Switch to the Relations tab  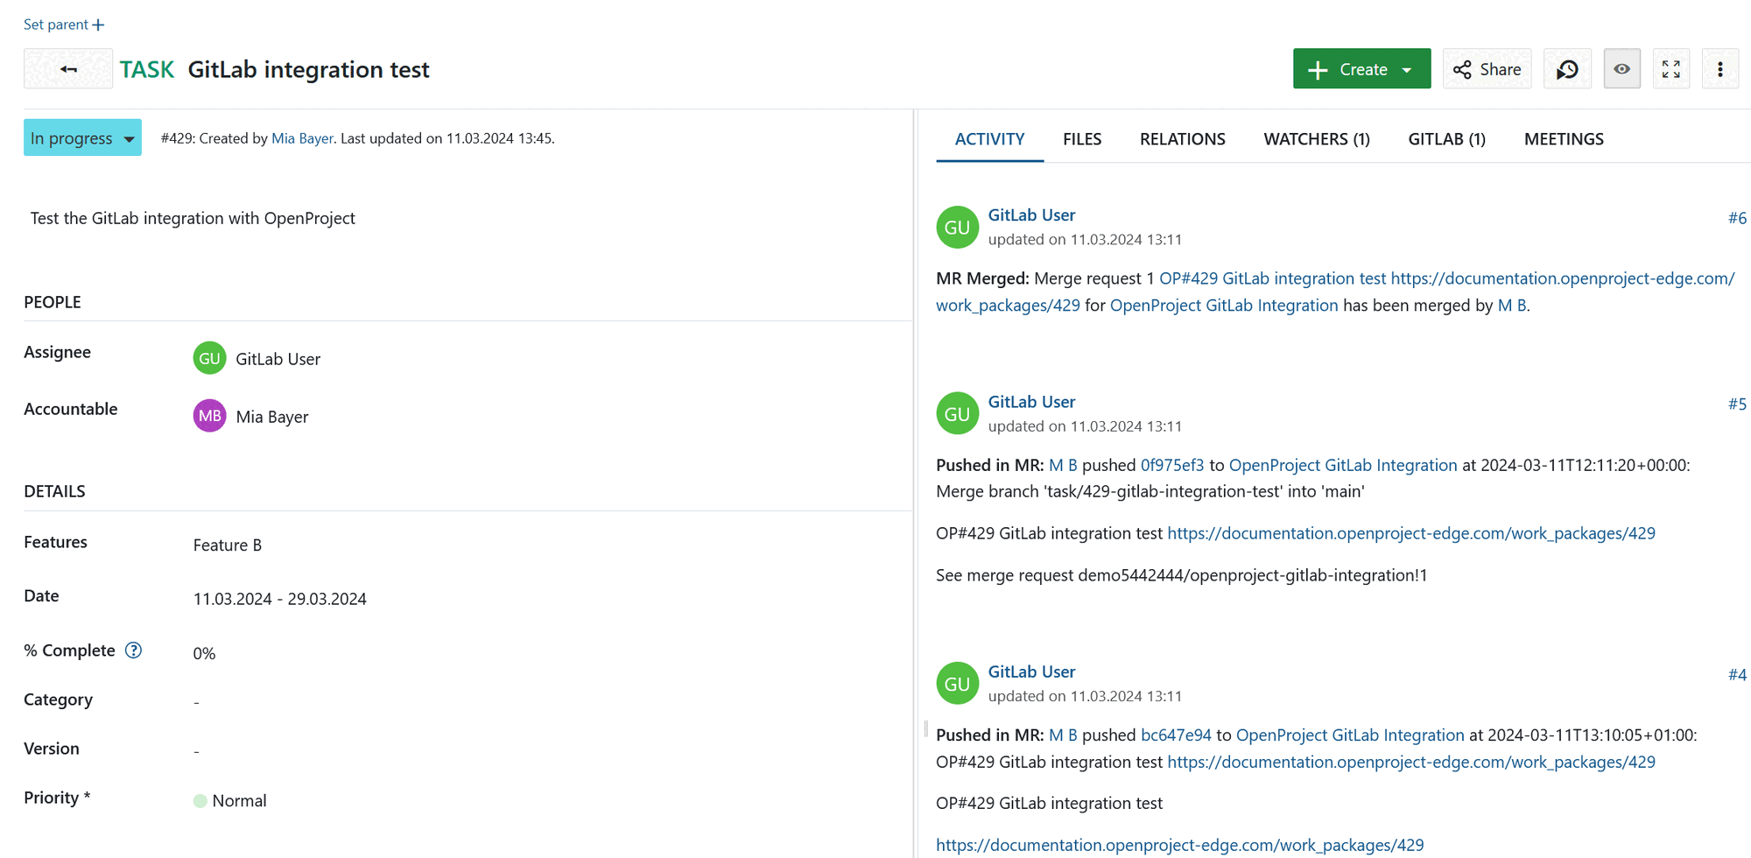coord(1182,138)
